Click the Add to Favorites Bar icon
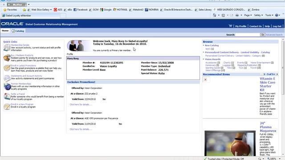Image resolution: width=285 pixels, height=160 pixels. pos(24,10)
